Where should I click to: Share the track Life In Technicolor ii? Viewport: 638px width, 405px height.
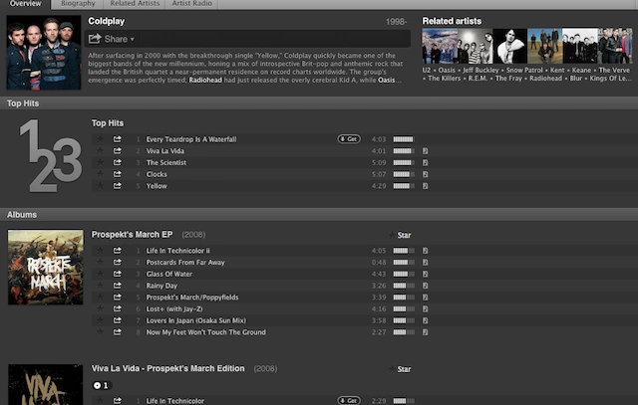click(x=118, y=251)
